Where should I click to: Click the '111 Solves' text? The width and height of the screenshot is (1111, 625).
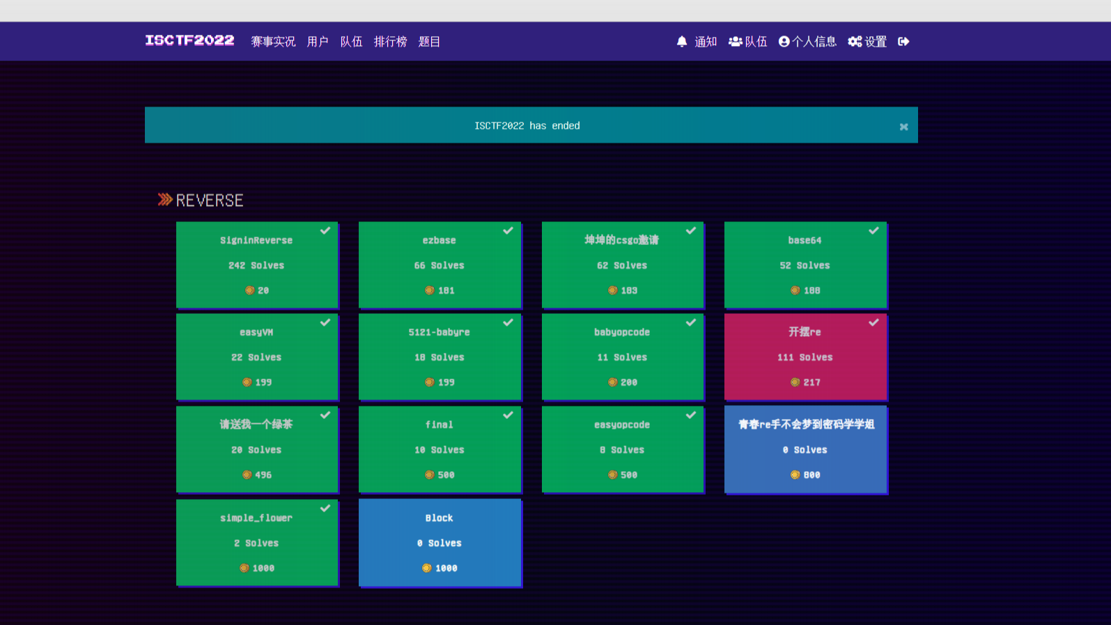pos(805,357)
